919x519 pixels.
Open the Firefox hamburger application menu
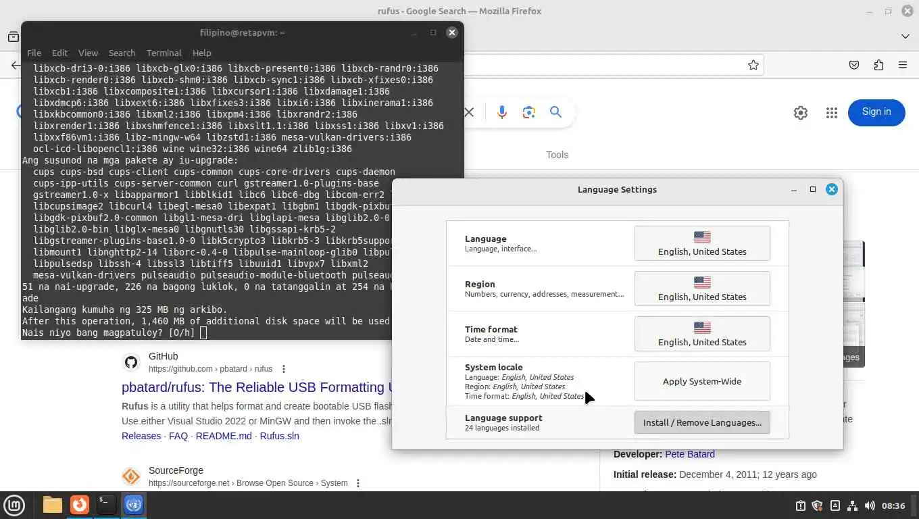[x=903, y=65]
